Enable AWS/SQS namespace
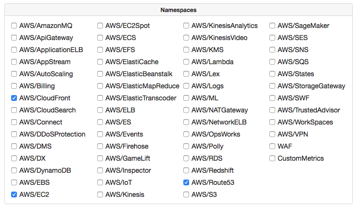Screen dimensions: 357x208 pos(272,62)
